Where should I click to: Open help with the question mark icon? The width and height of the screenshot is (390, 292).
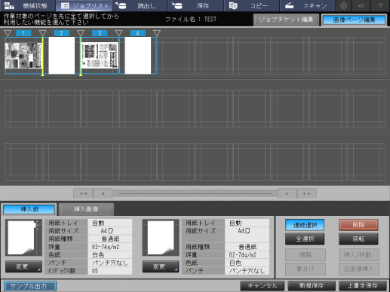380,5
